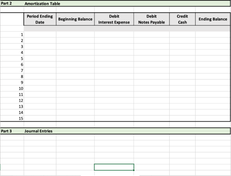
Task: Select the 'Part 3' label cell
Action: [12, 131]
